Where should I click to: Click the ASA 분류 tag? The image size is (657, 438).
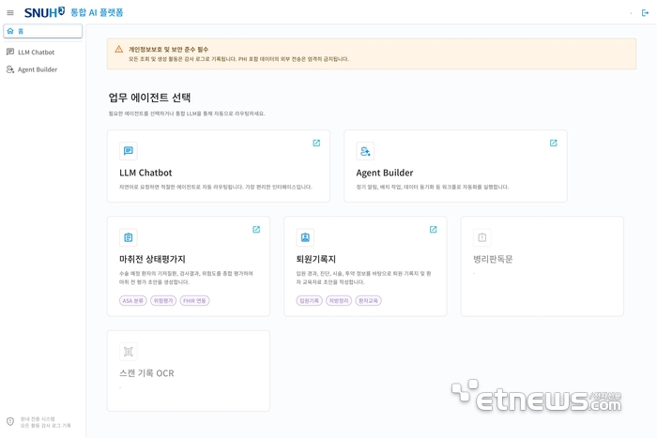[133, 301]
